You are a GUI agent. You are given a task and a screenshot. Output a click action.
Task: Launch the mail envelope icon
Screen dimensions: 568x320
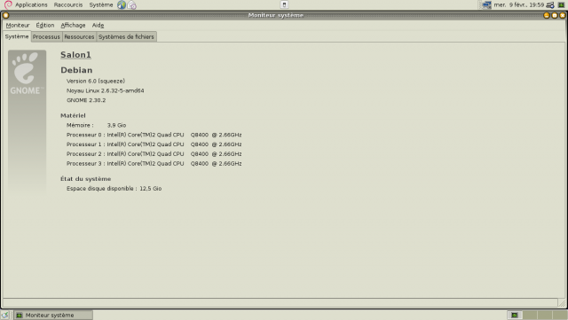(x=132, y=5)
